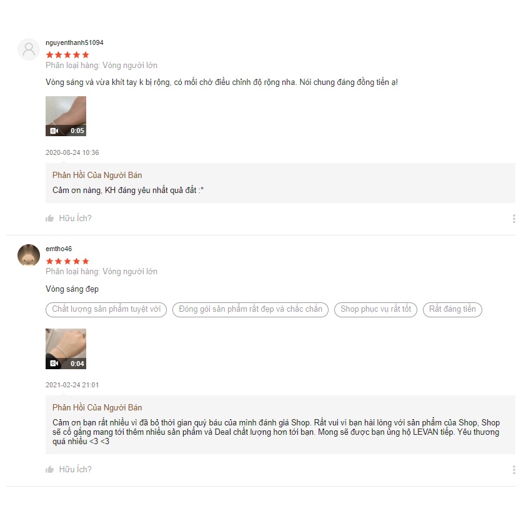Image resolution: width=521 pixels, height=521 pixels.
Task: Like emtho46's review with thumbs-up icon
Action: point(50,470)
